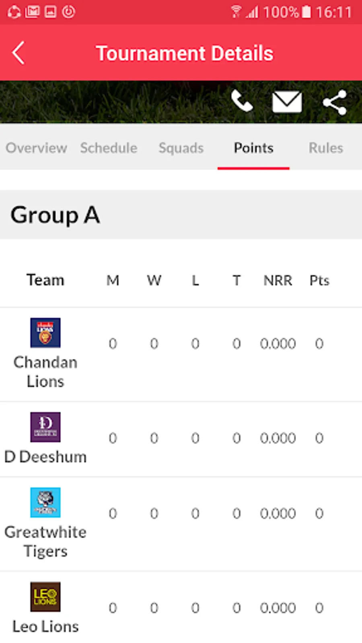Image resolution: width=362 pixels, height=643 pixels.
Task: Tap the phone call icon
Action: [242, 101]
